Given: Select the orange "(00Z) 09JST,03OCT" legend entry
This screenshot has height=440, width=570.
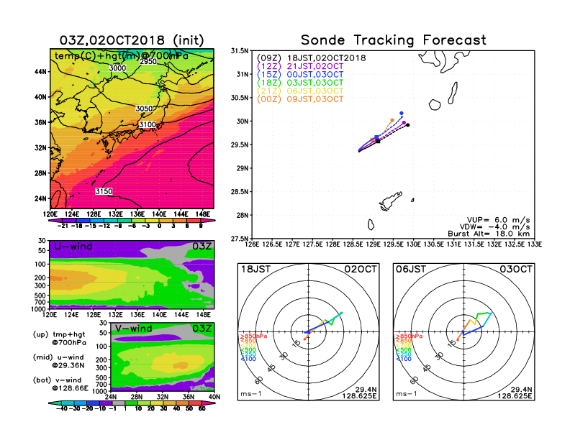Looking at the screenshot, I should pyautogui.click(x=300, y=99).
